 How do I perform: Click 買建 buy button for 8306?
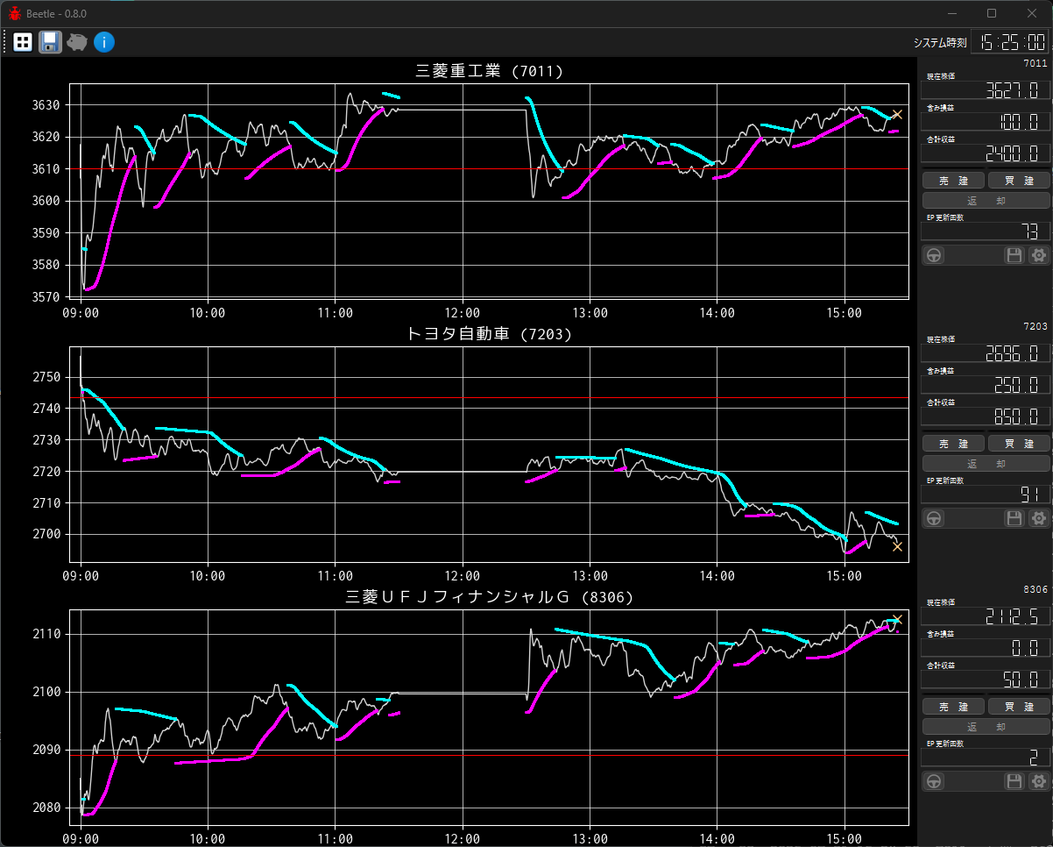[1018, 707]
